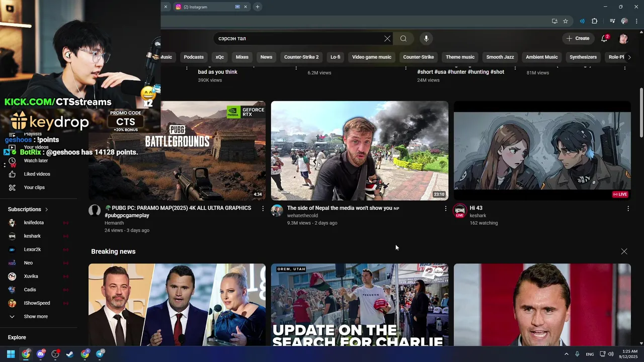Open Chrome media controls icon
Screen dimensions: 644x362
[x=612, y=21]
